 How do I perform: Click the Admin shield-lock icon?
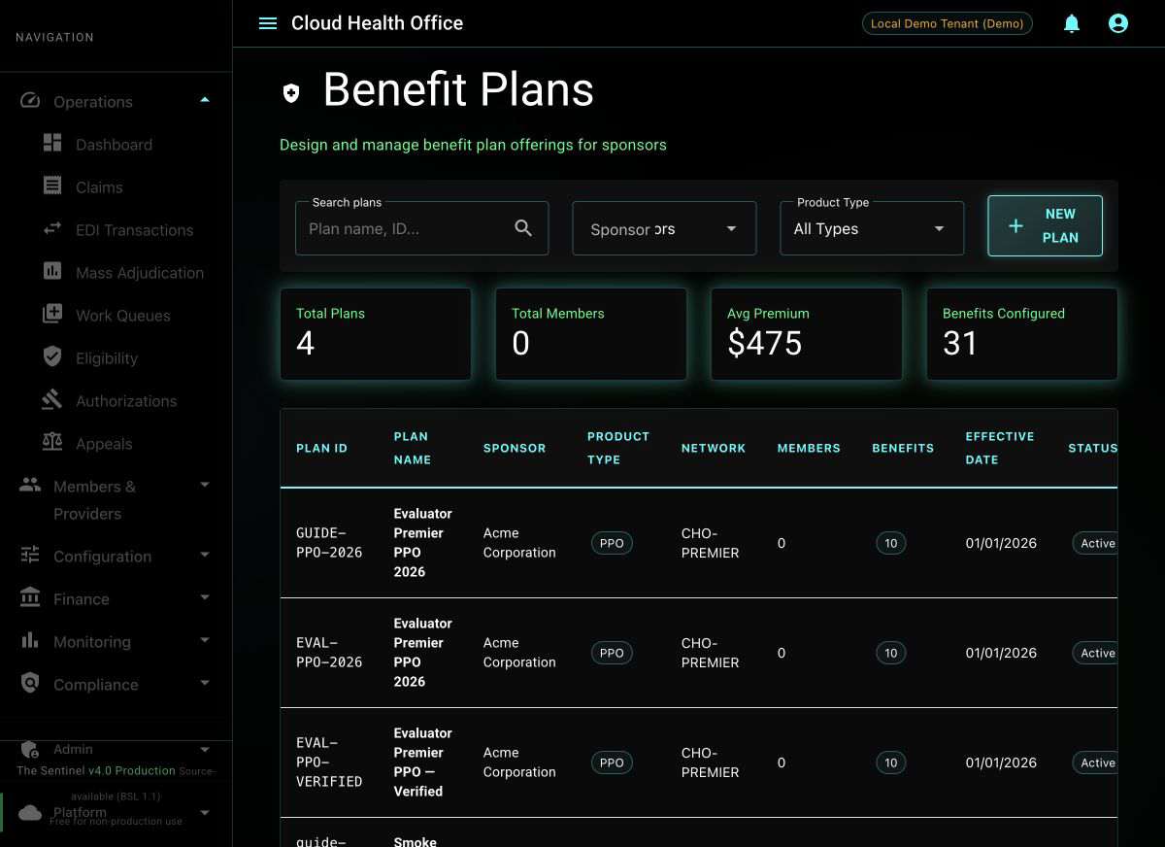pos(30,750)
